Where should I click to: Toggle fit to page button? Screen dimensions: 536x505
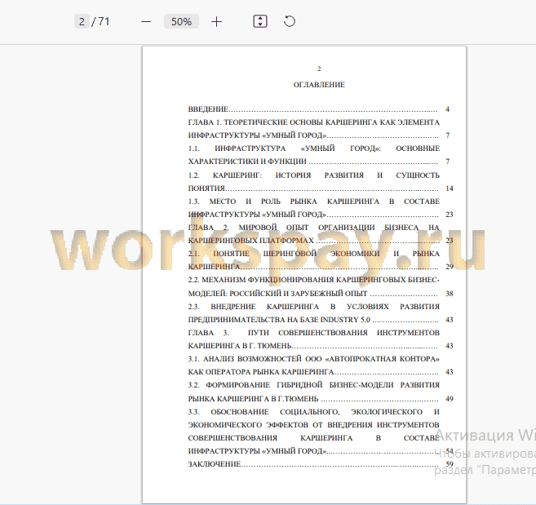[260, 21]
